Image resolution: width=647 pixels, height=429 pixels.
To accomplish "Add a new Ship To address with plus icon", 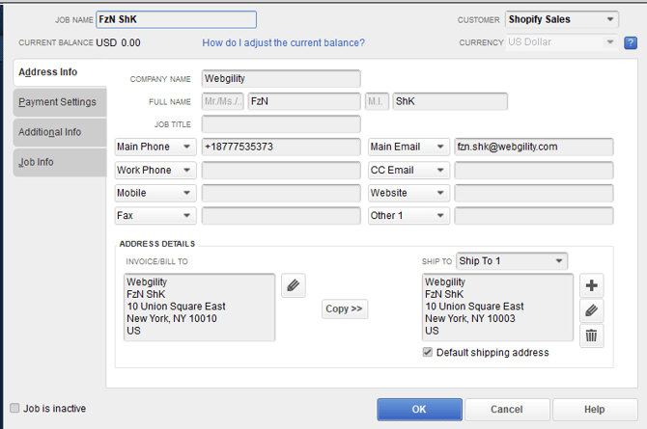I will [x=592, y=285].
